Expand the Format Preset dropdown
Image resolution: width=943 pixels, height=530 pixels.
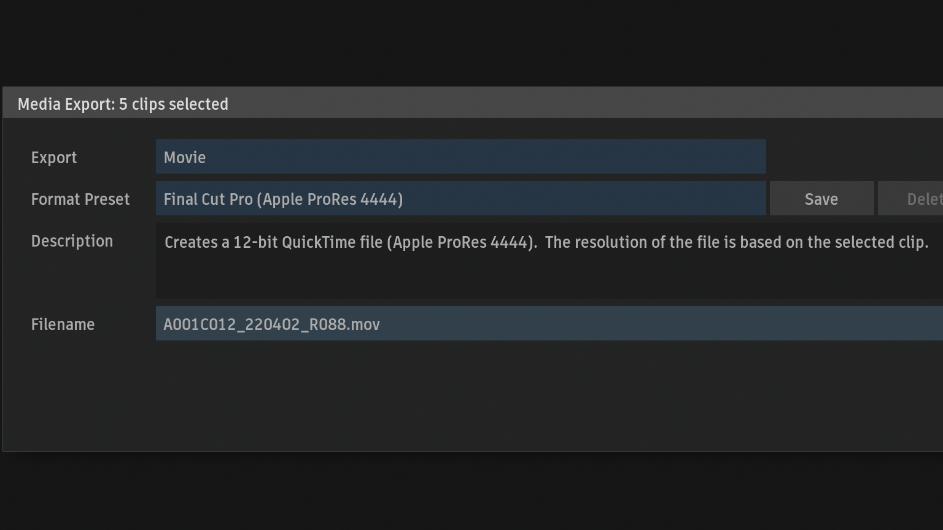pos(460,199)
